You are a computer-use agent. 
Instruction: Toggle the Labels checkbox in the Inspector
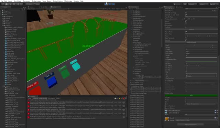(x=186, y=21)
